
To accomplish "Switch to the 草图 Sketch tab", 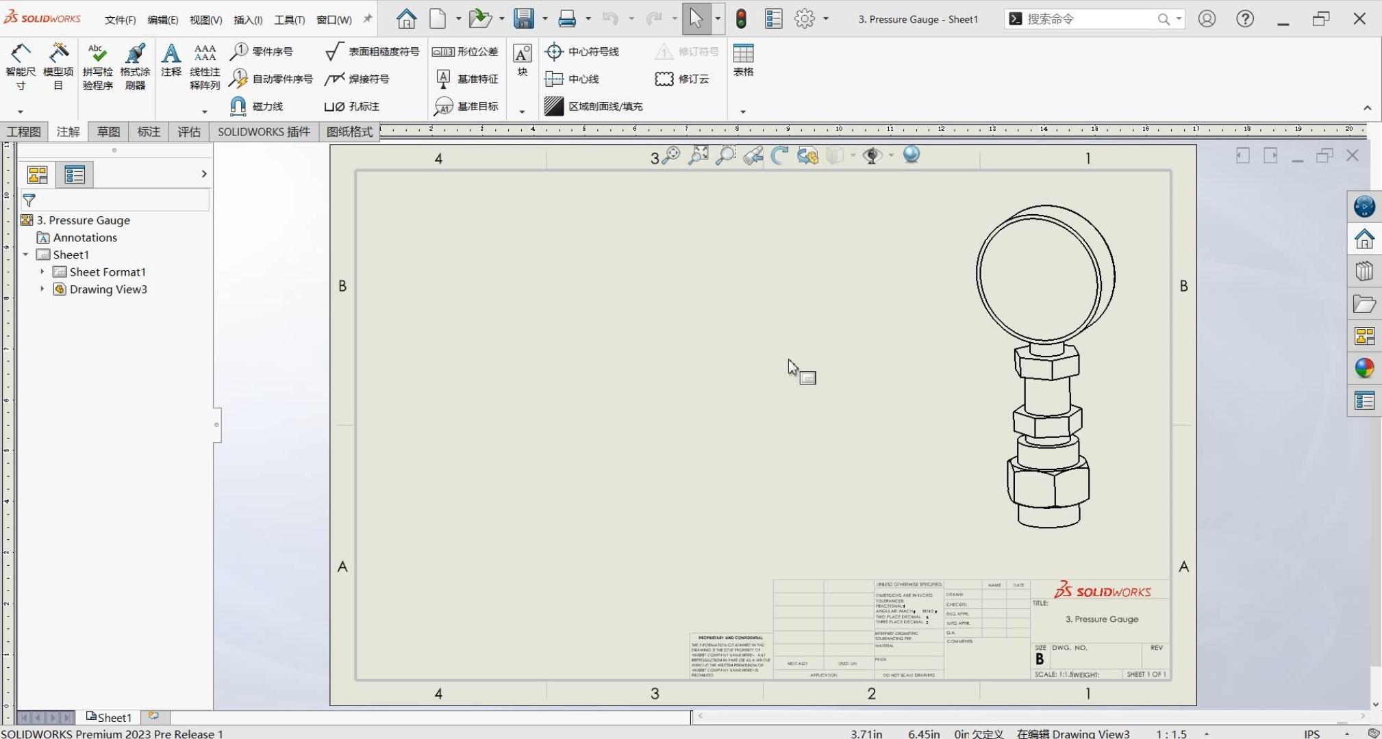I will pos(108,131).
